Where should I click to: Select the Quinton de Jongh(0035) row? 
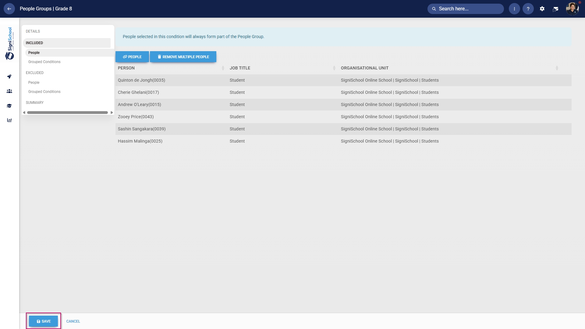click(343, 80)
